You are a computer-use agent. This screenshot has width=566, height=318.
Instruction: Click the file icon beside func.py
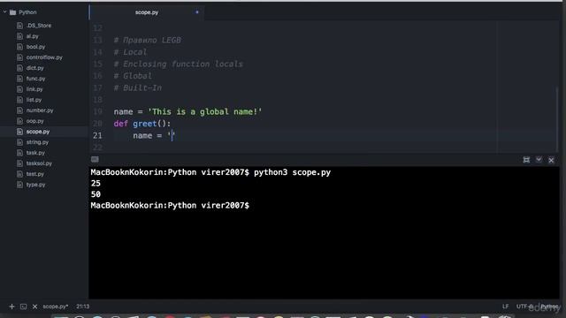click(x=19, y=79)
